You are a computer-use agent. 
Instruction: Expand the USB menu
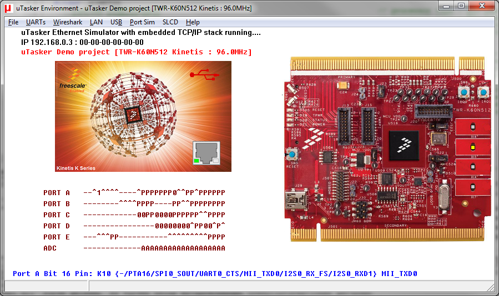117,22
